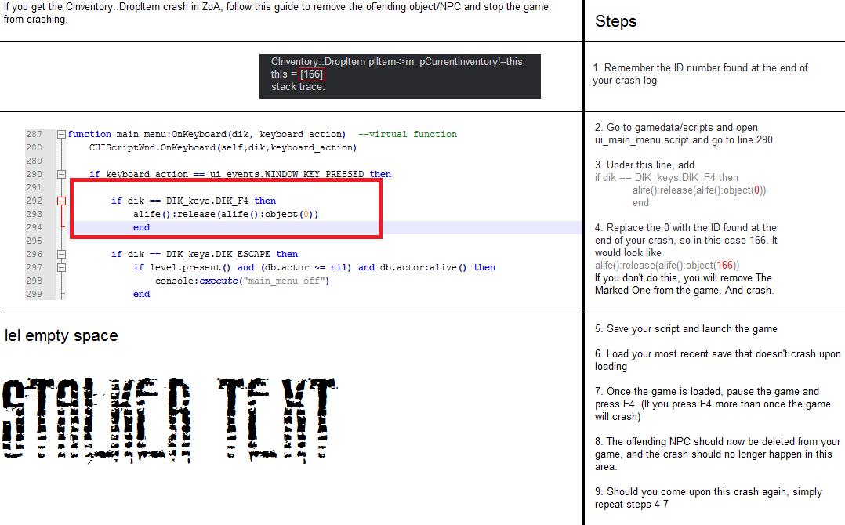The height and width of the screenshot is (525, 845).
Task: Click line number 289 in the gutter
Action: (34, 161)
